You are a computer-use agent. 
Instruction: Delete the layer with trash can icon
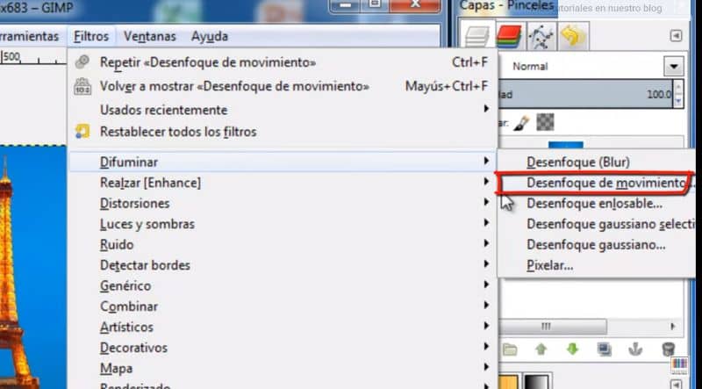668,349
